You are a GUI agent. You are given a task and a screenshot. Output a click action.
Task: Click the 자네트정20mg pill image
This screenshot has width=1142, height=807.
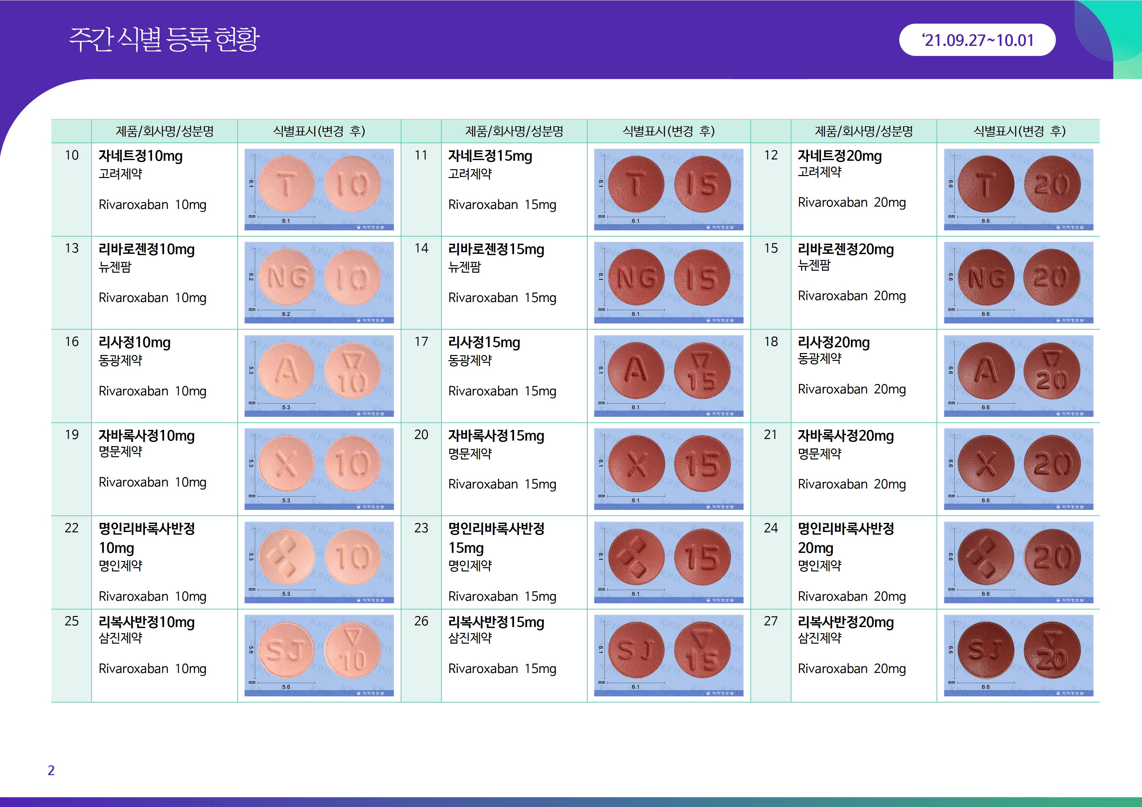coord(1018,189)
